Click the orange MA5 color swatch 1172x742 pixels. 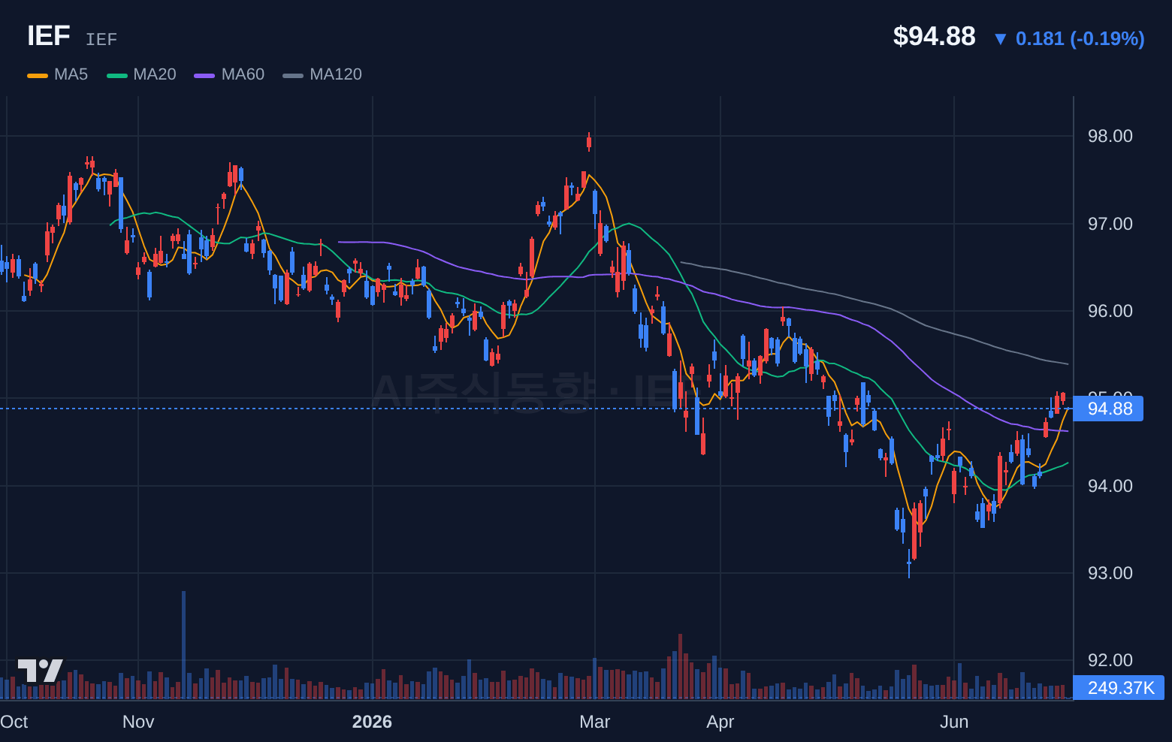pos(38,75)
